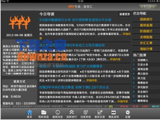Viewport: 160px width, 120px height.
Task: Select hot stock 包钢稀土
Action: coord(143,60)
